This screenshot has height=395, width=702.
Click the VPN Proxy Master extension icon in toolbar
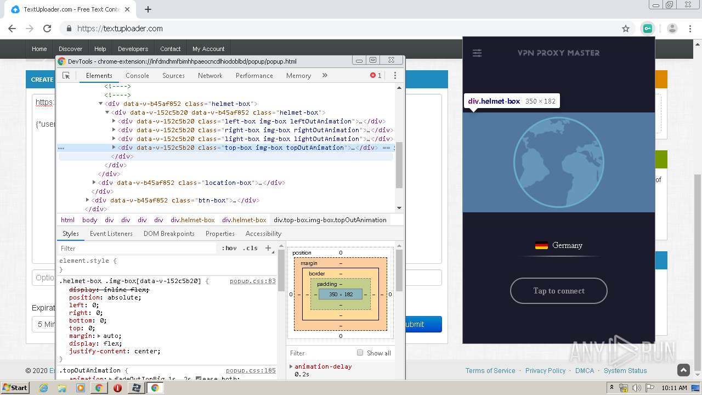pos(648,29)
